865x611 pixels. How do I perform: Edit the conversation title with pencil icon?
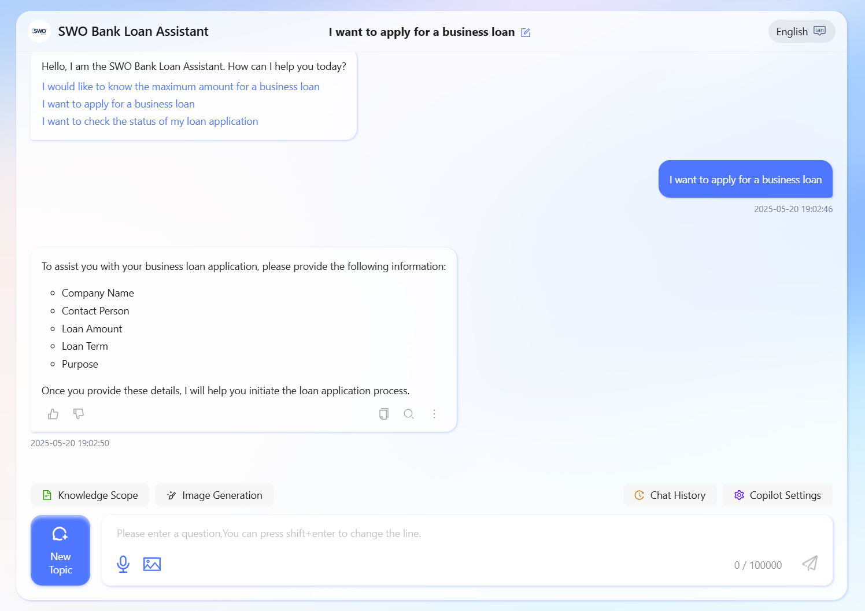(526, 33)
